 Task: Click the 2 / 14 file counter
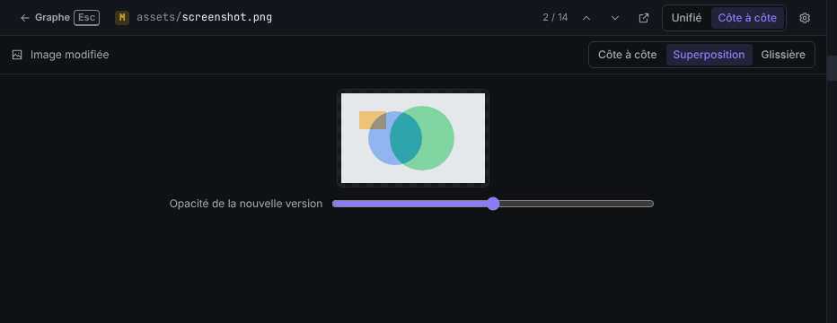(x=555, y=18)
